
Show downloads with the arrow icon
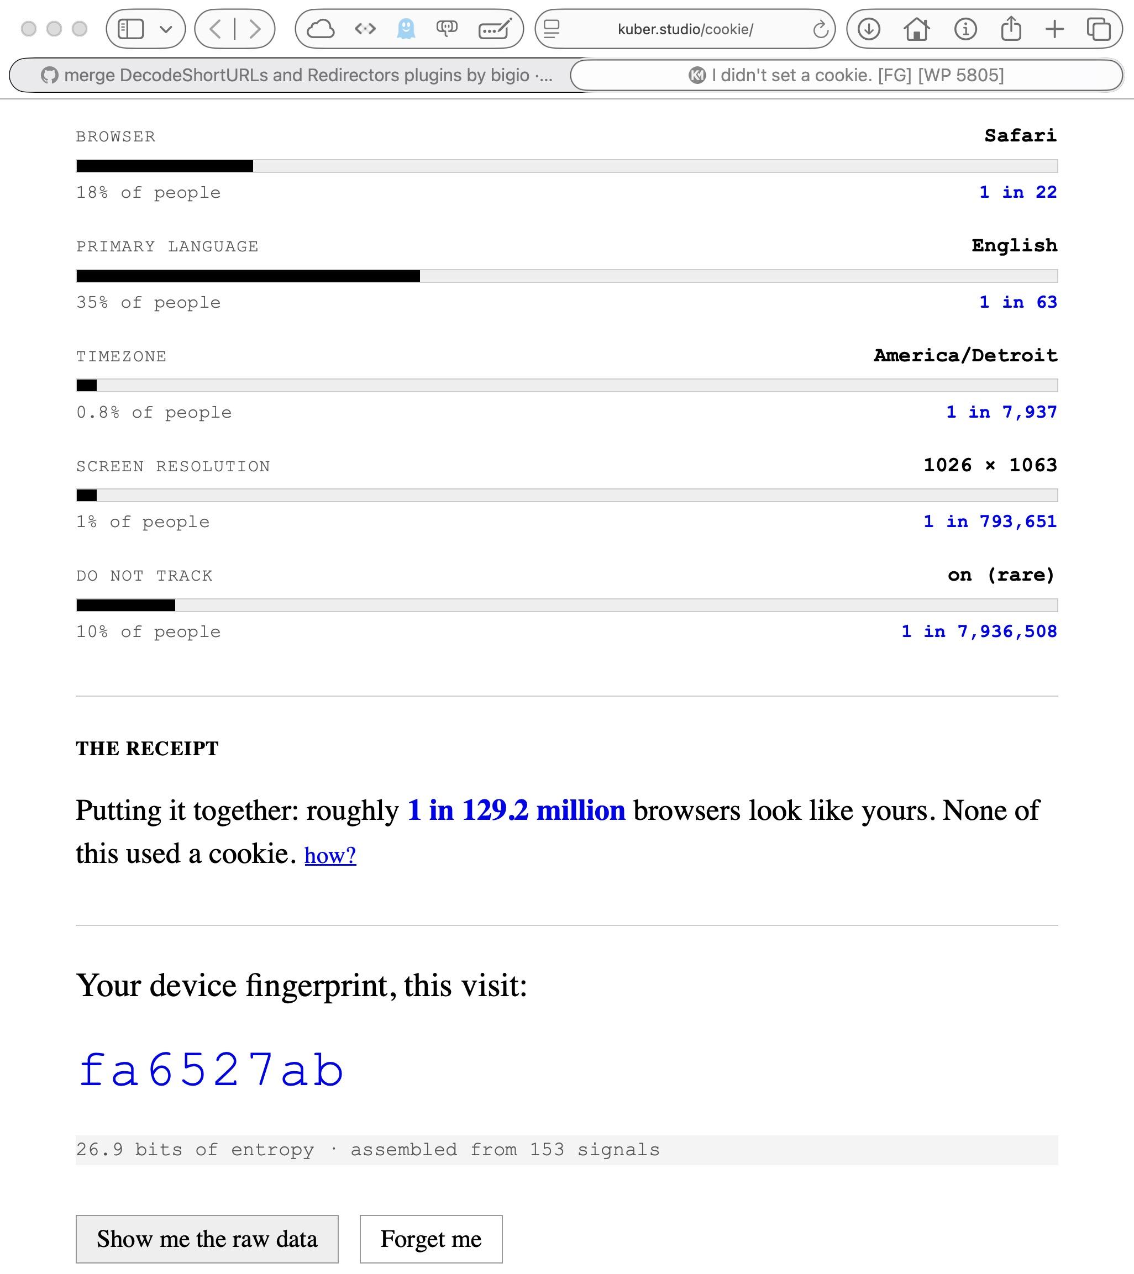click(x=869, y=29)
